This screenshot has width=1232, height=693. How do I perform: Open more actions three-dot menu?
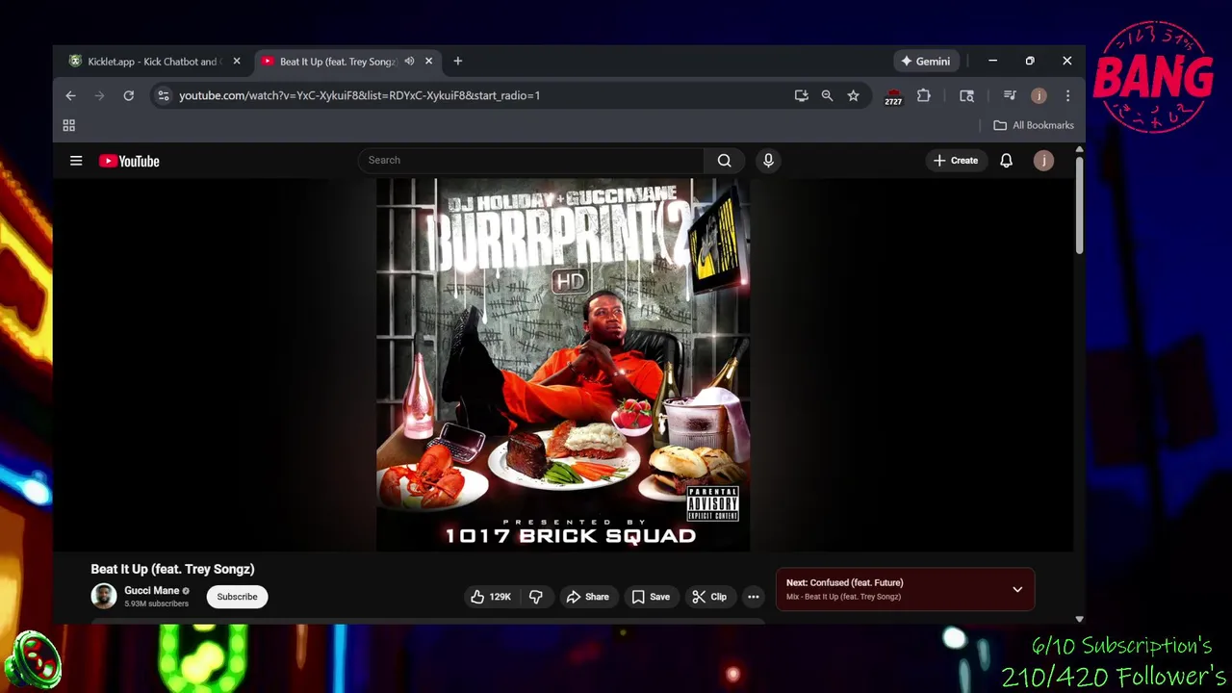(x=754, y=597)
